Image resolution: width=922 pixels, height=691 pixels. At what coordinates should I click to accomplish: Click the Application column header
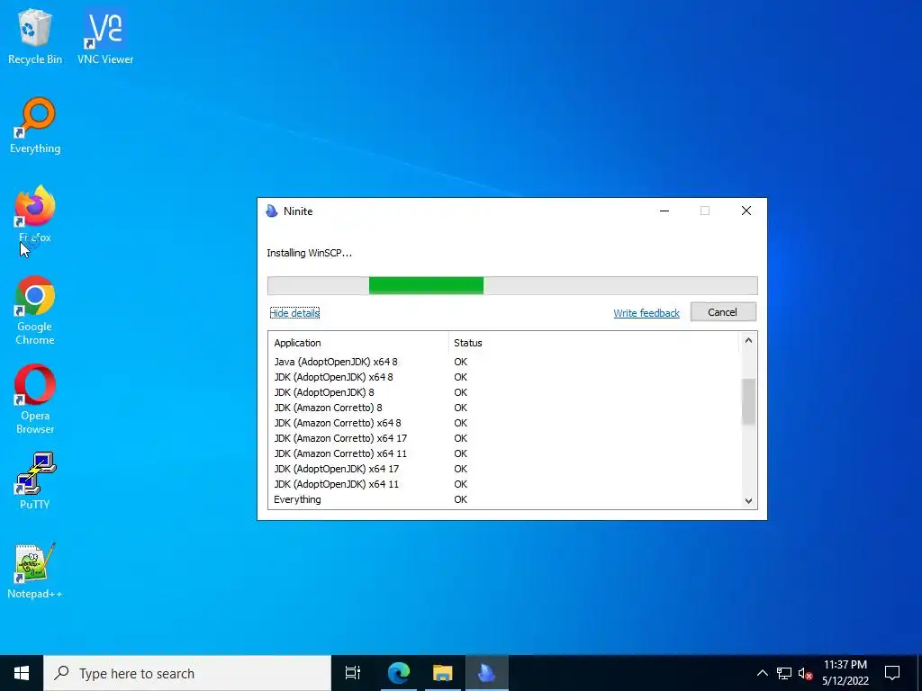(x=358, y=343)
